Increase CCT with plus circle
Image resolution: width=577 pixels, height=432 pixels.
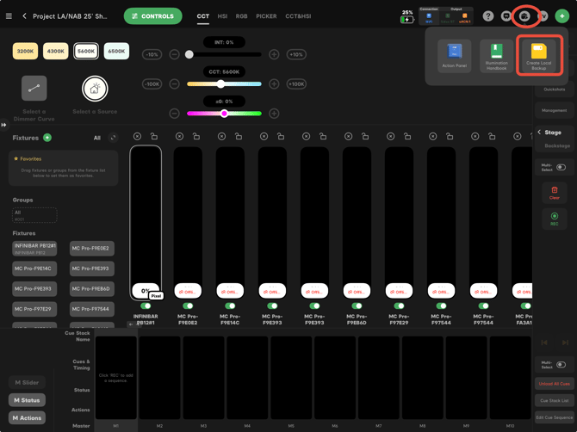coord(274,83)
